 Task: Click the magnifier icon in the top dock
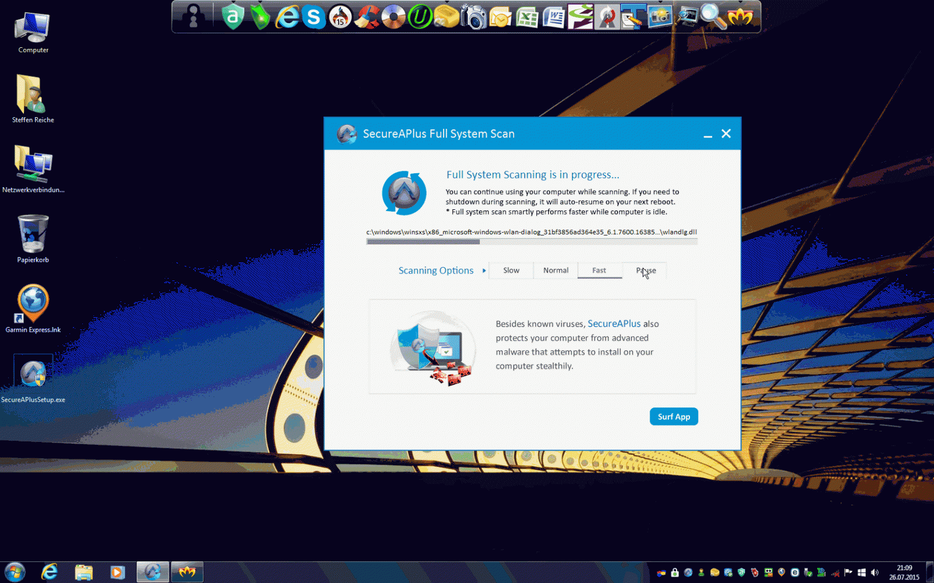coord(712,17)
